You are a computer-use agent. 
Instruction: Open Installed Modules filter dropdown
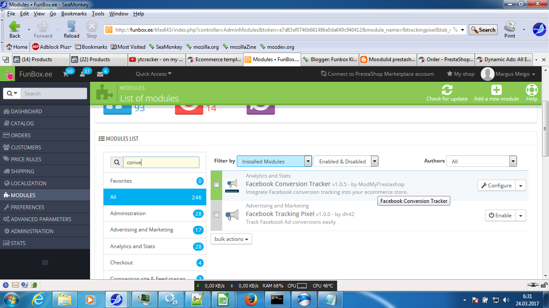point(274,161)
